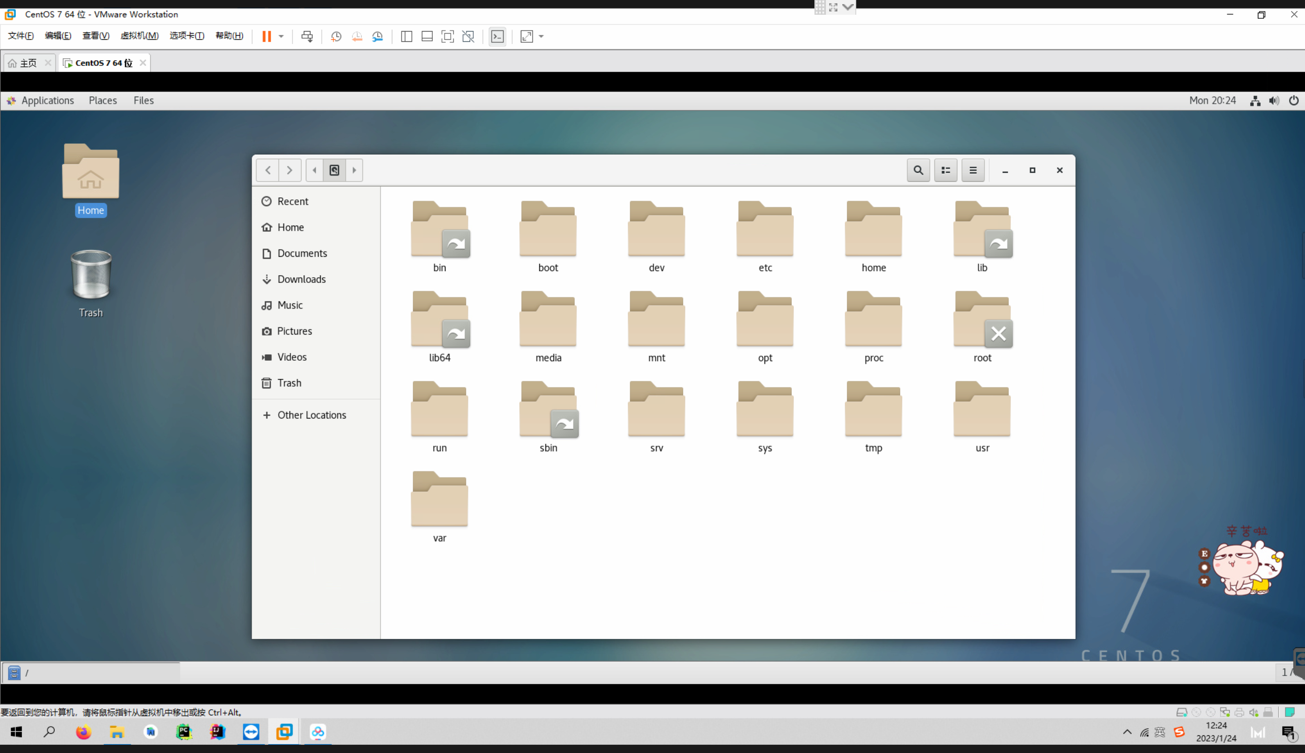Toggle the VMware console view button
Screen dimensions: 1305x753
[498, 36]
